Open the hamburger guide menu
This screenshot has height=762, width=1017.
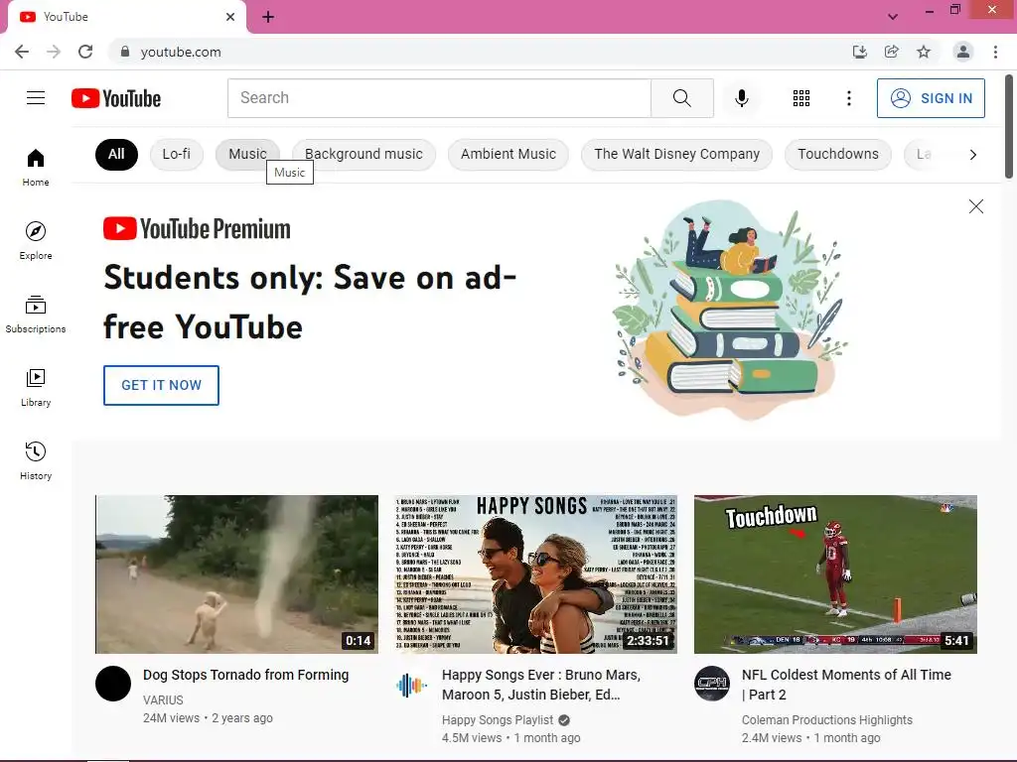point(36,98)
